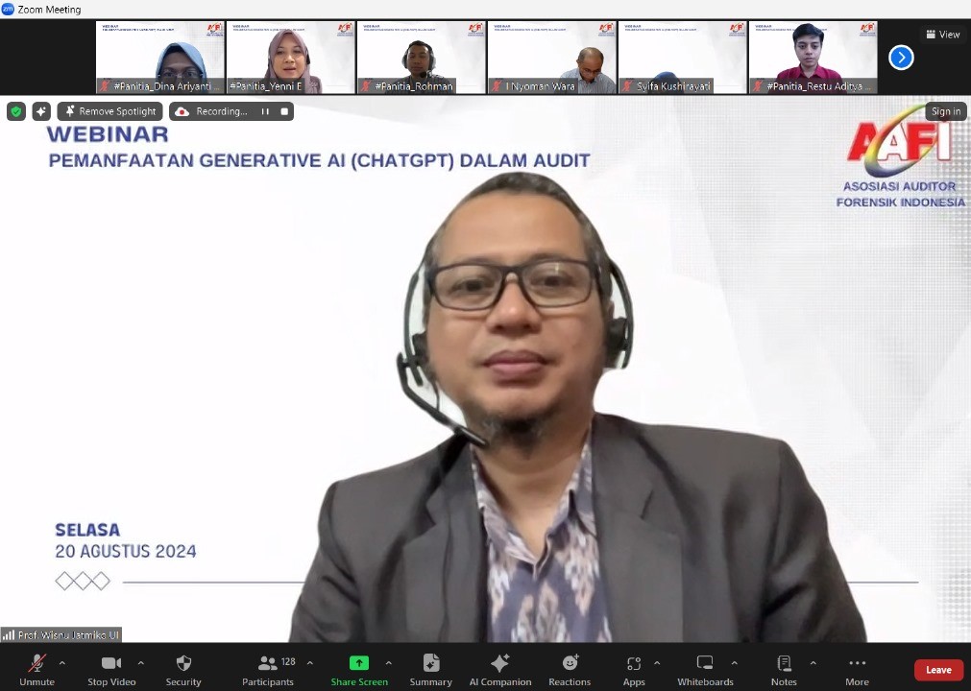Click the AI Companion sparkle icon at top left
971x691 pixels.
tap(41, 111)
